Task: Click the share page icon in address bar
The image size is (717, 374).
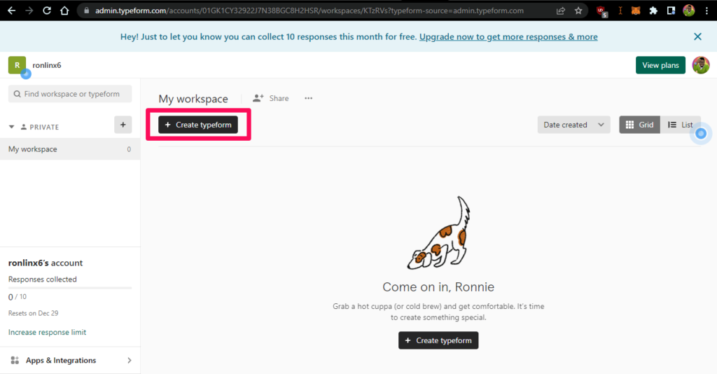Action: coord(561,11)
